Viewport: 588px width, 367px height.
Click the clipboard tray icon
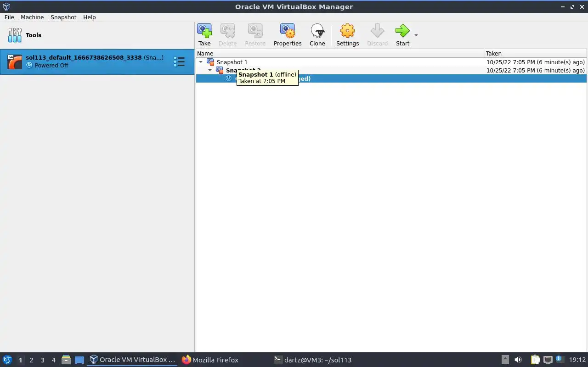[x=536, y=360]
